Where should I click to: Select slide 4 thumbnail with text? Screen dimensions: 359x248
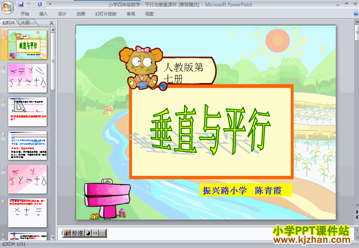(27, 146)
